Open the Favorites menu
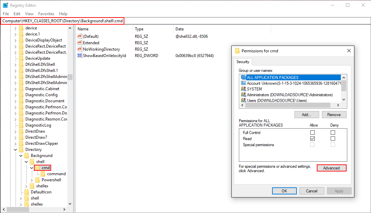 point(46,14)
